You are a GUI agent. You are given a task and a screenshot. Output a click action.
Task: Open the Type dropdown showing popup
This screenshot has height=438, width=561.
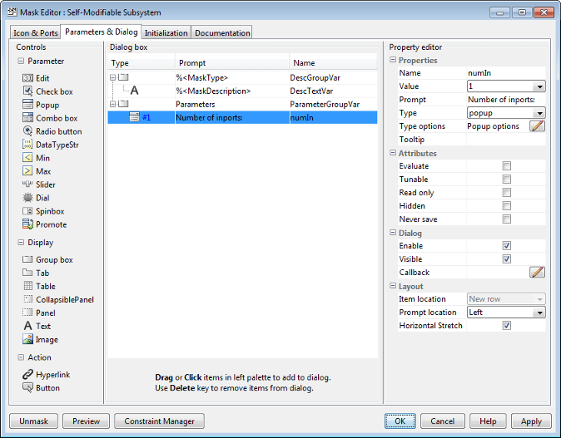[506, 113]
